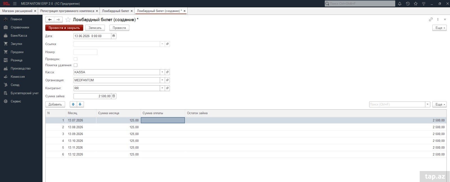Expand the Ссылка dropdown
The width and height of the screenshot is (450, 182).
point(162,44)
